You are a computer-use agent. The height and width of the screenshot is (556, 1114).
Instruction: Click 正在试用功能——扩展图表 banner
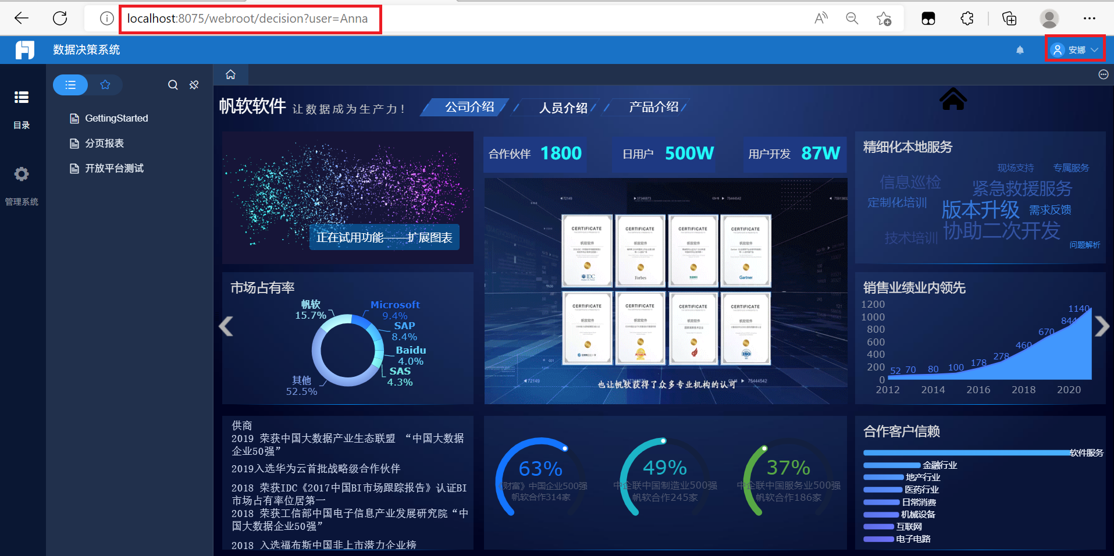pyautogui.click(x=385, y=237)
